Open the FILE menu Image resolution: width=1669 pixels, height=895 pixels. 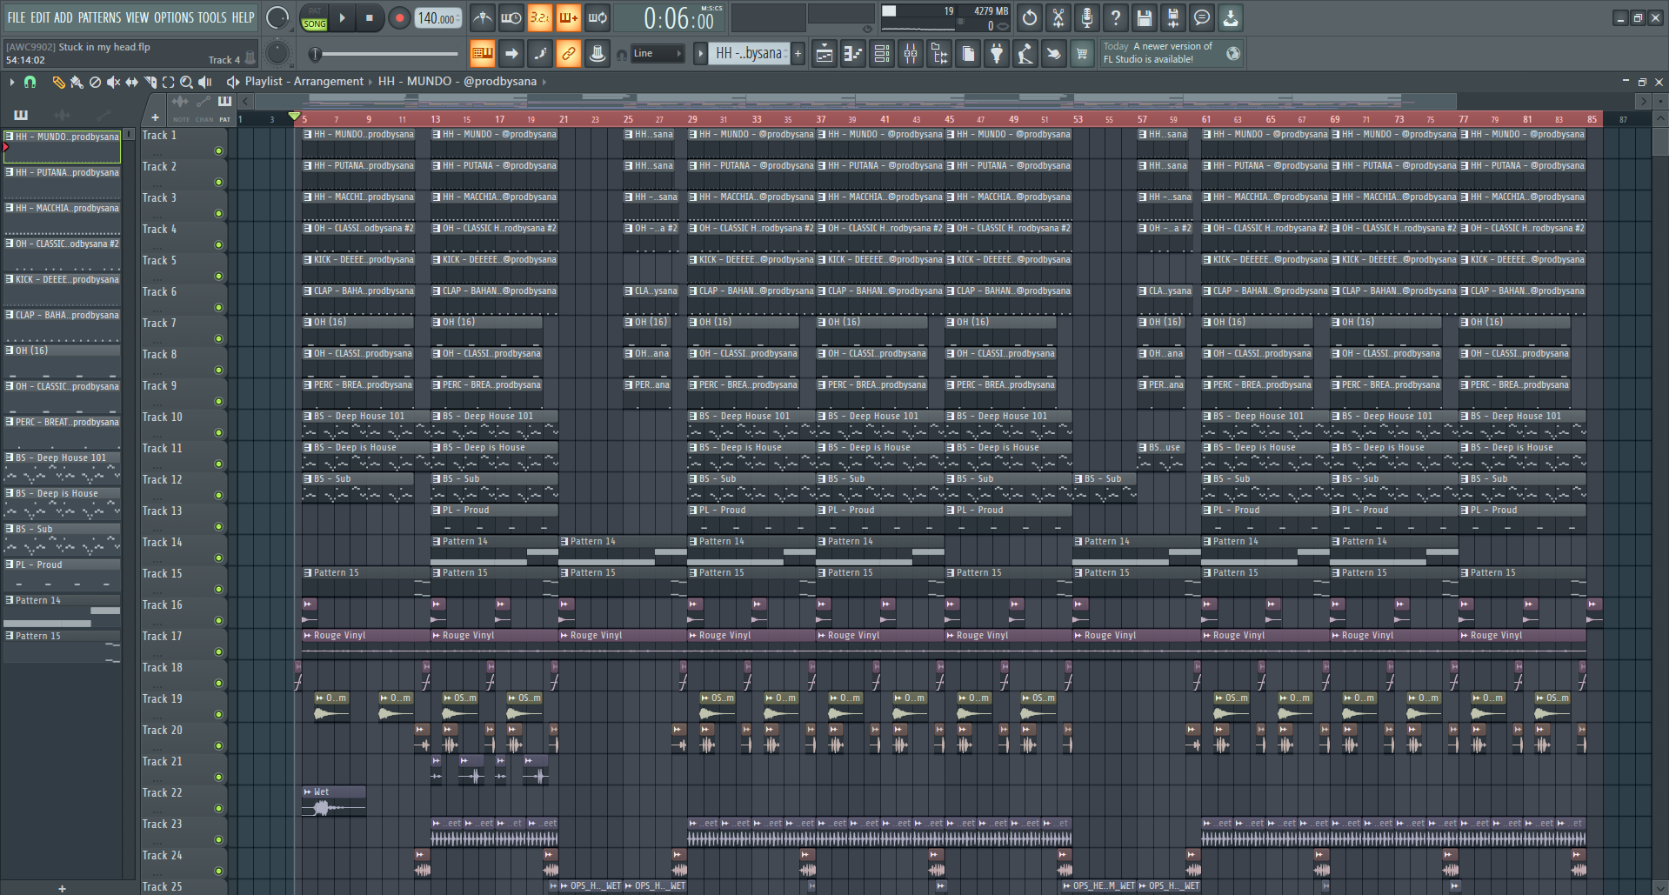click(x=17, y=17)
